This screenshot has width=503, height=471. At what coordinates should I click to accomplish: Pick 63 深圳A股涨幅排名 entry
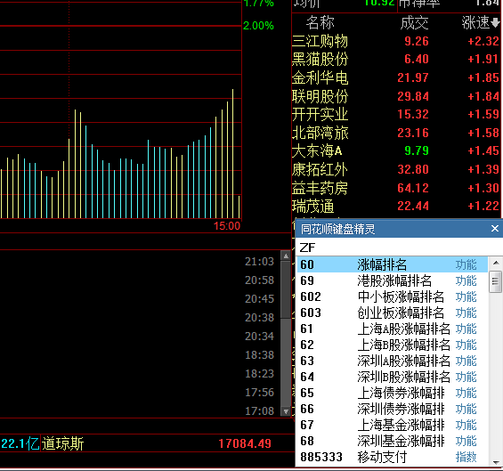[392, 361]
